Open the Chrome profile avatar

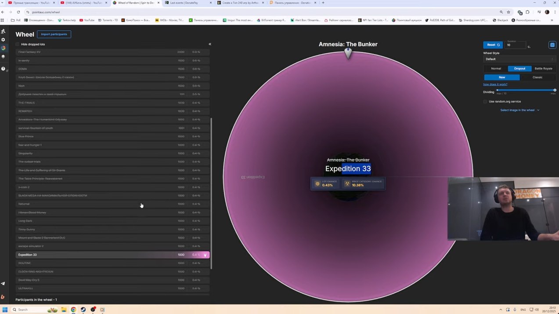pyautogui.click(x=547, y=12)
